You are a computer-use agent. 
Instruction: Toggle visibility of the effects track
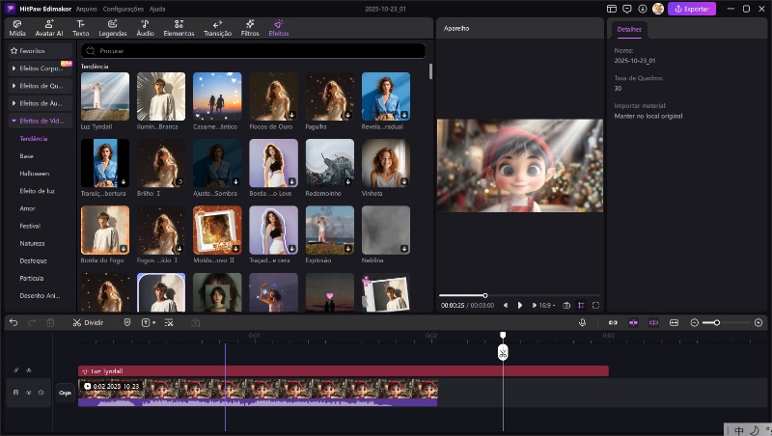[x=28, y=370]
